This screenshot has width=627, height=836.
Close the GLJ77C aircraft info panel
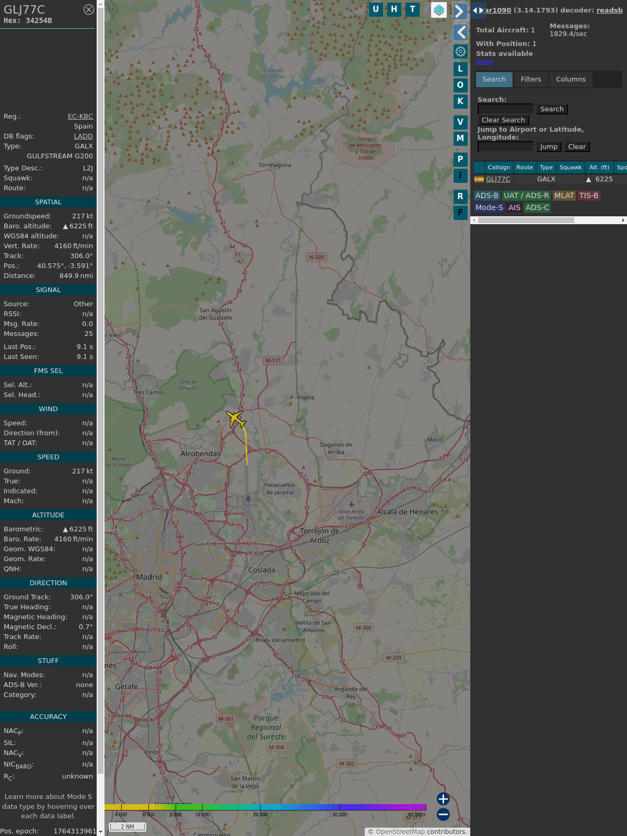[89, 9]
